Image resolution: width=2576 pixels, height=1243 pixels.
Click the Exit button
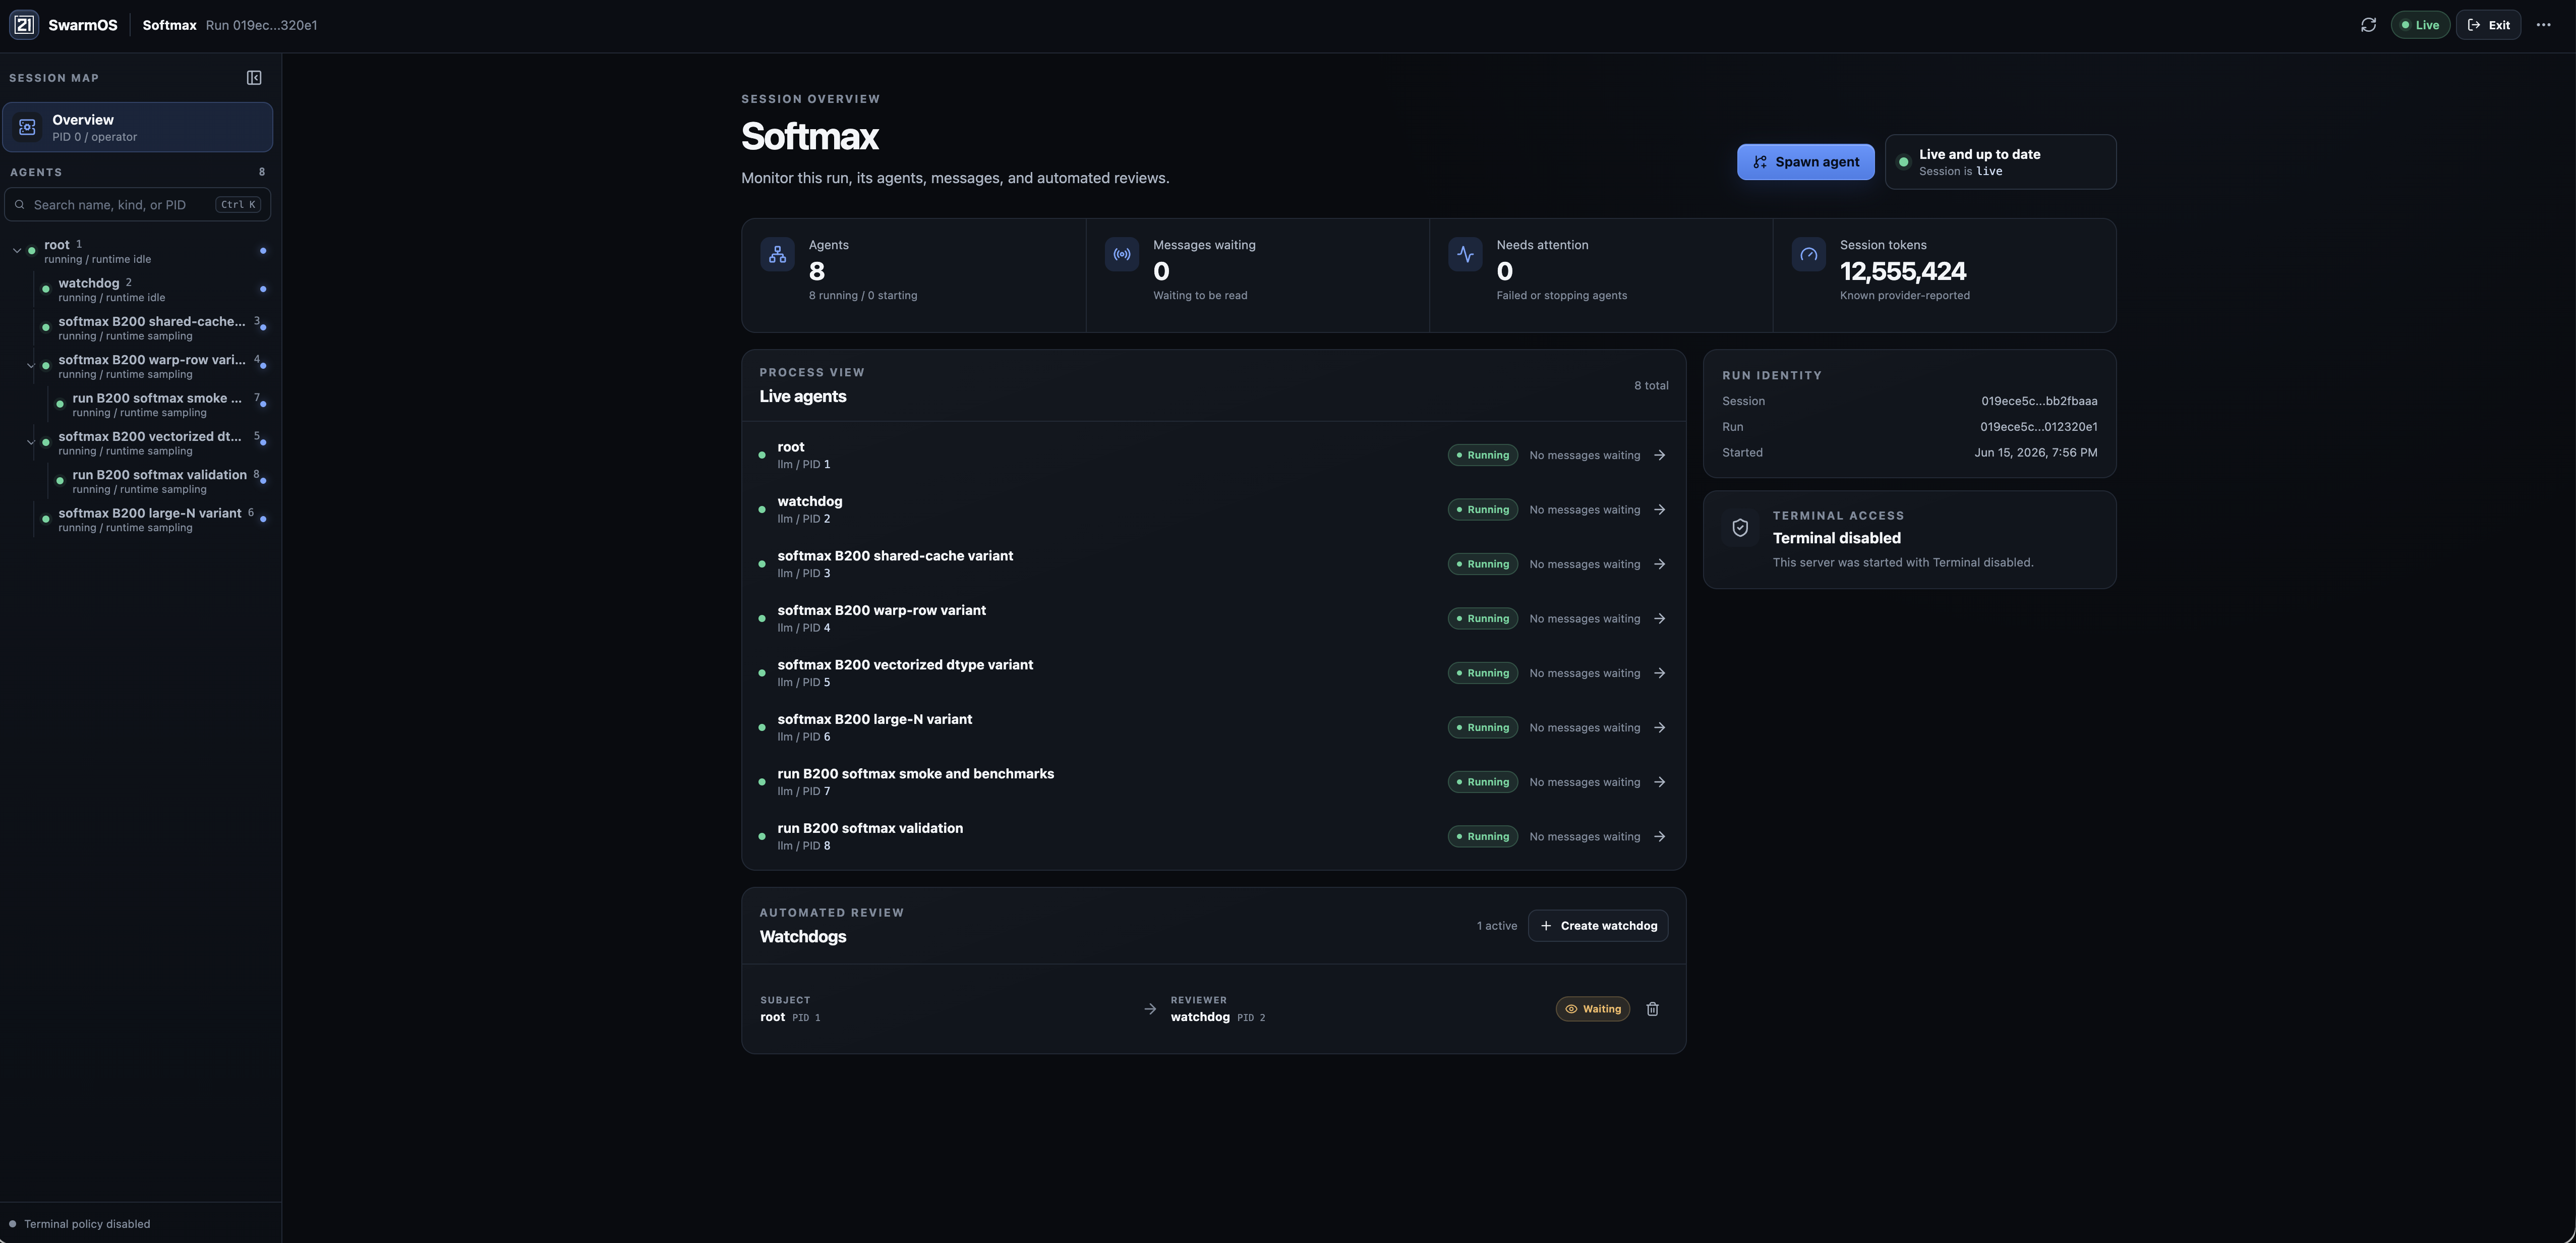coord(2488,25)
